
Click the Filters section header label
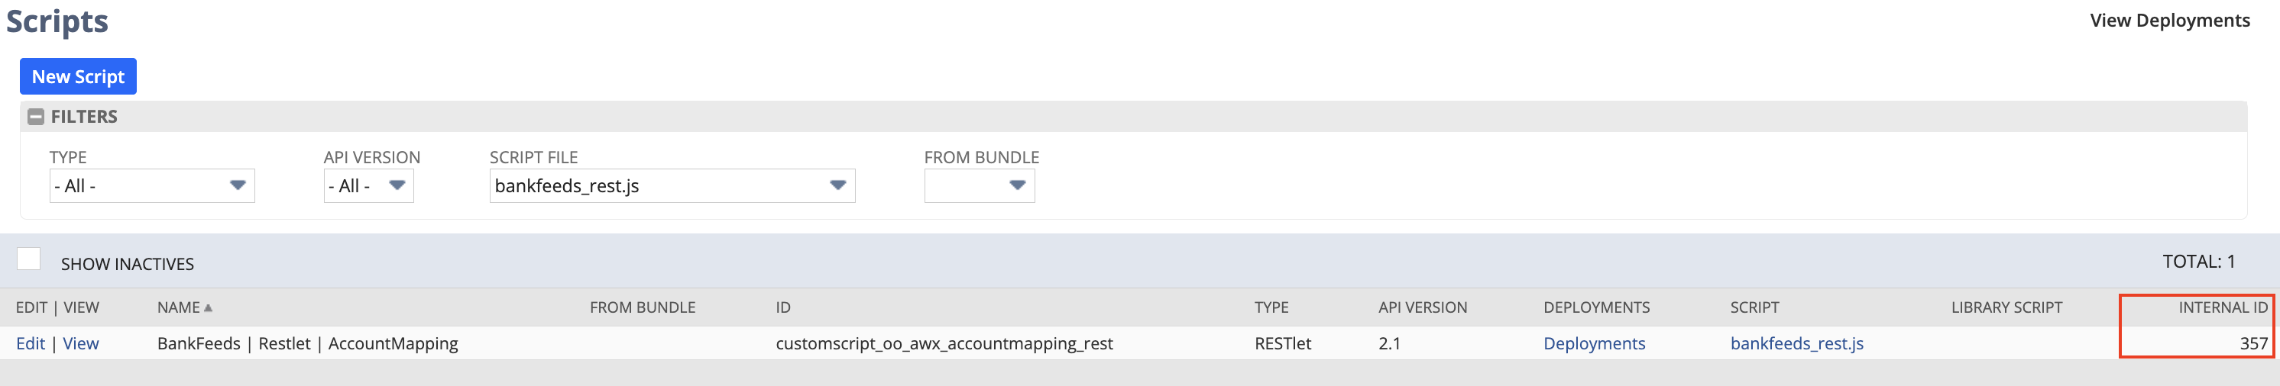point(84,117)
